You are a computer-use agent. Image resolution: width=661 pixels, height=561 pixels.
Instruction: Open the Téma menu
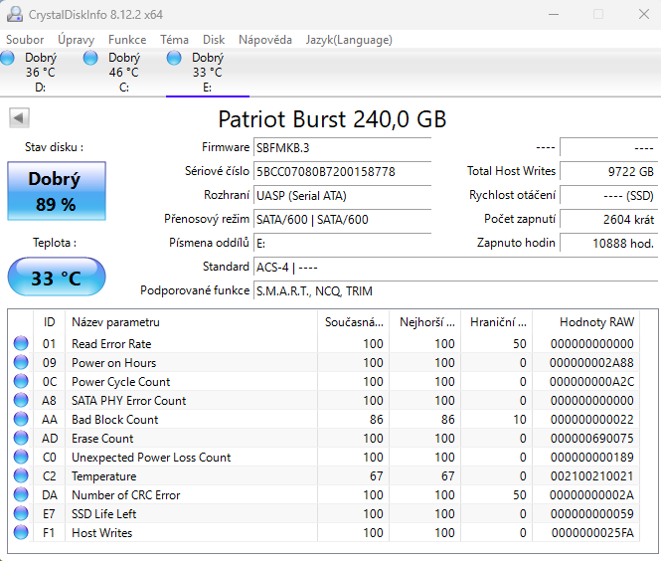coord(174,40)
